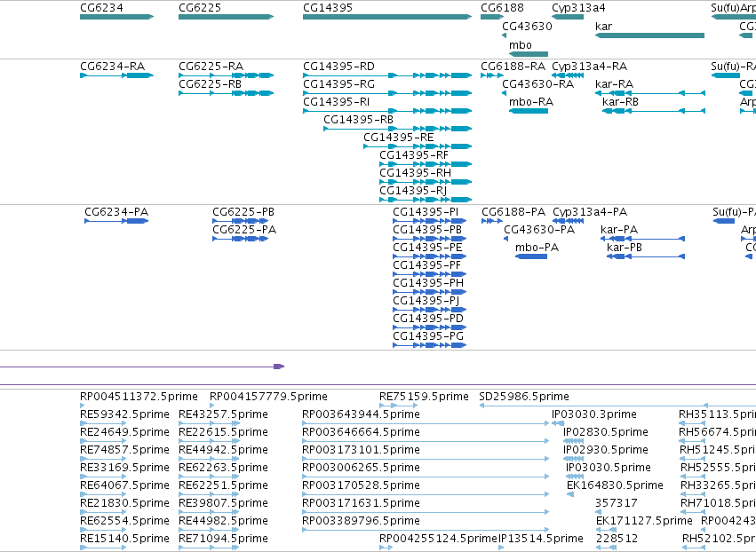Click protein CG6188-PA
Screen dimensions: 756x552
tap(513, 212)
